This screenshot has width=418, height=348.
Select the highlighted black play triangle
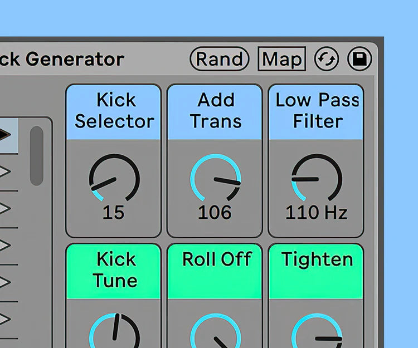click(5, 134)
